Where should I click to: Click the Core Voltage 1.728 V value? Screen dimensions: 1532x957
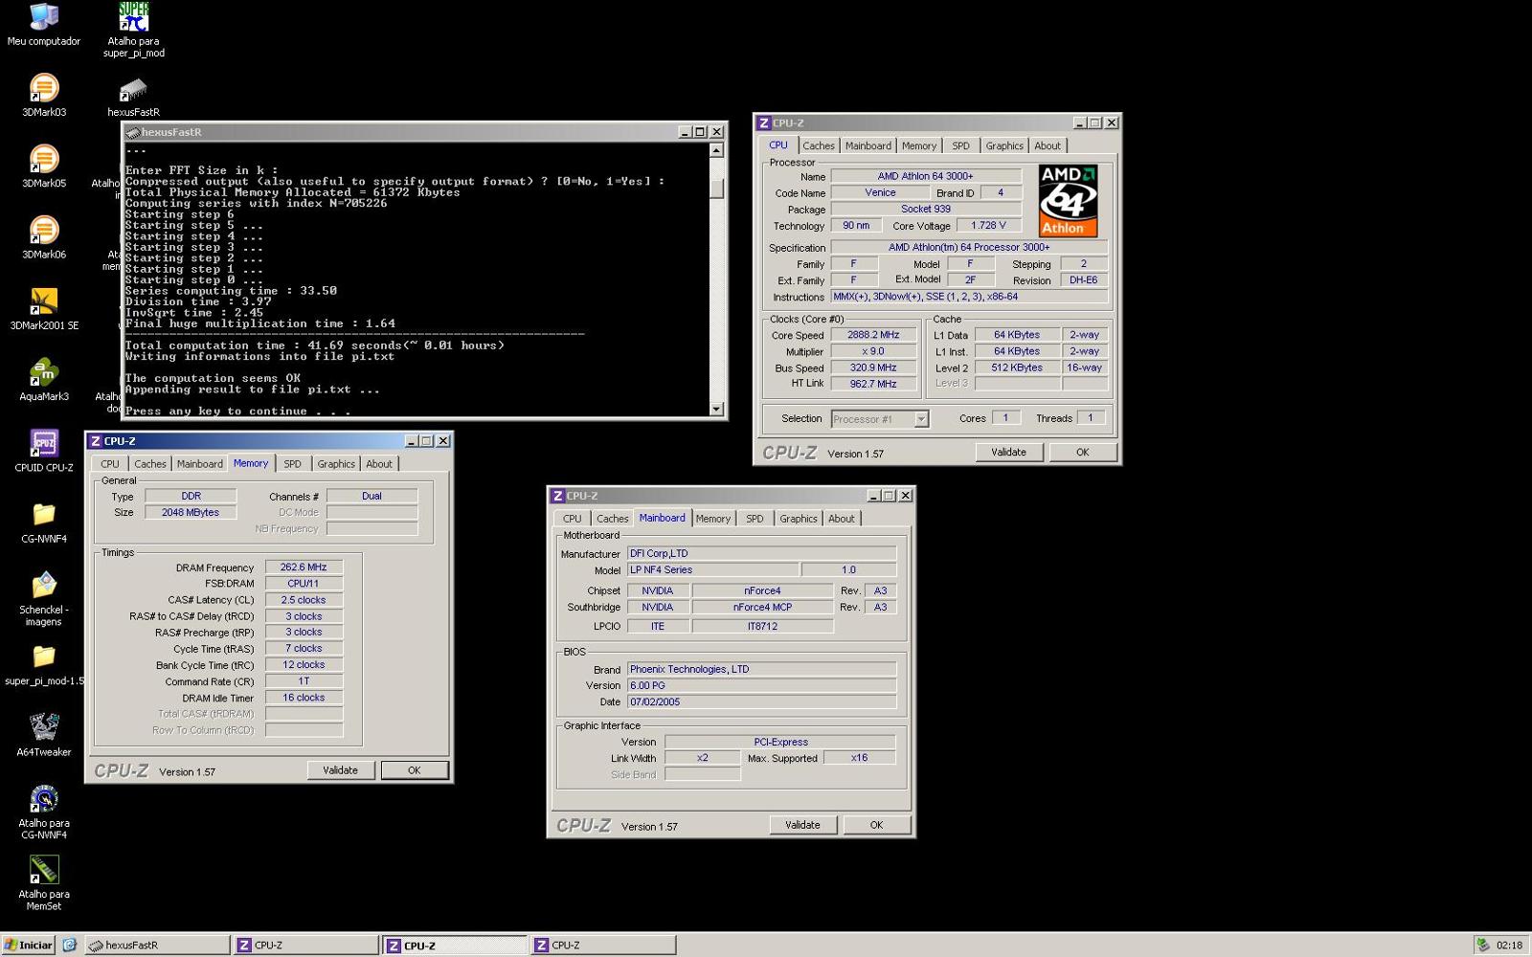coord(988,225)
